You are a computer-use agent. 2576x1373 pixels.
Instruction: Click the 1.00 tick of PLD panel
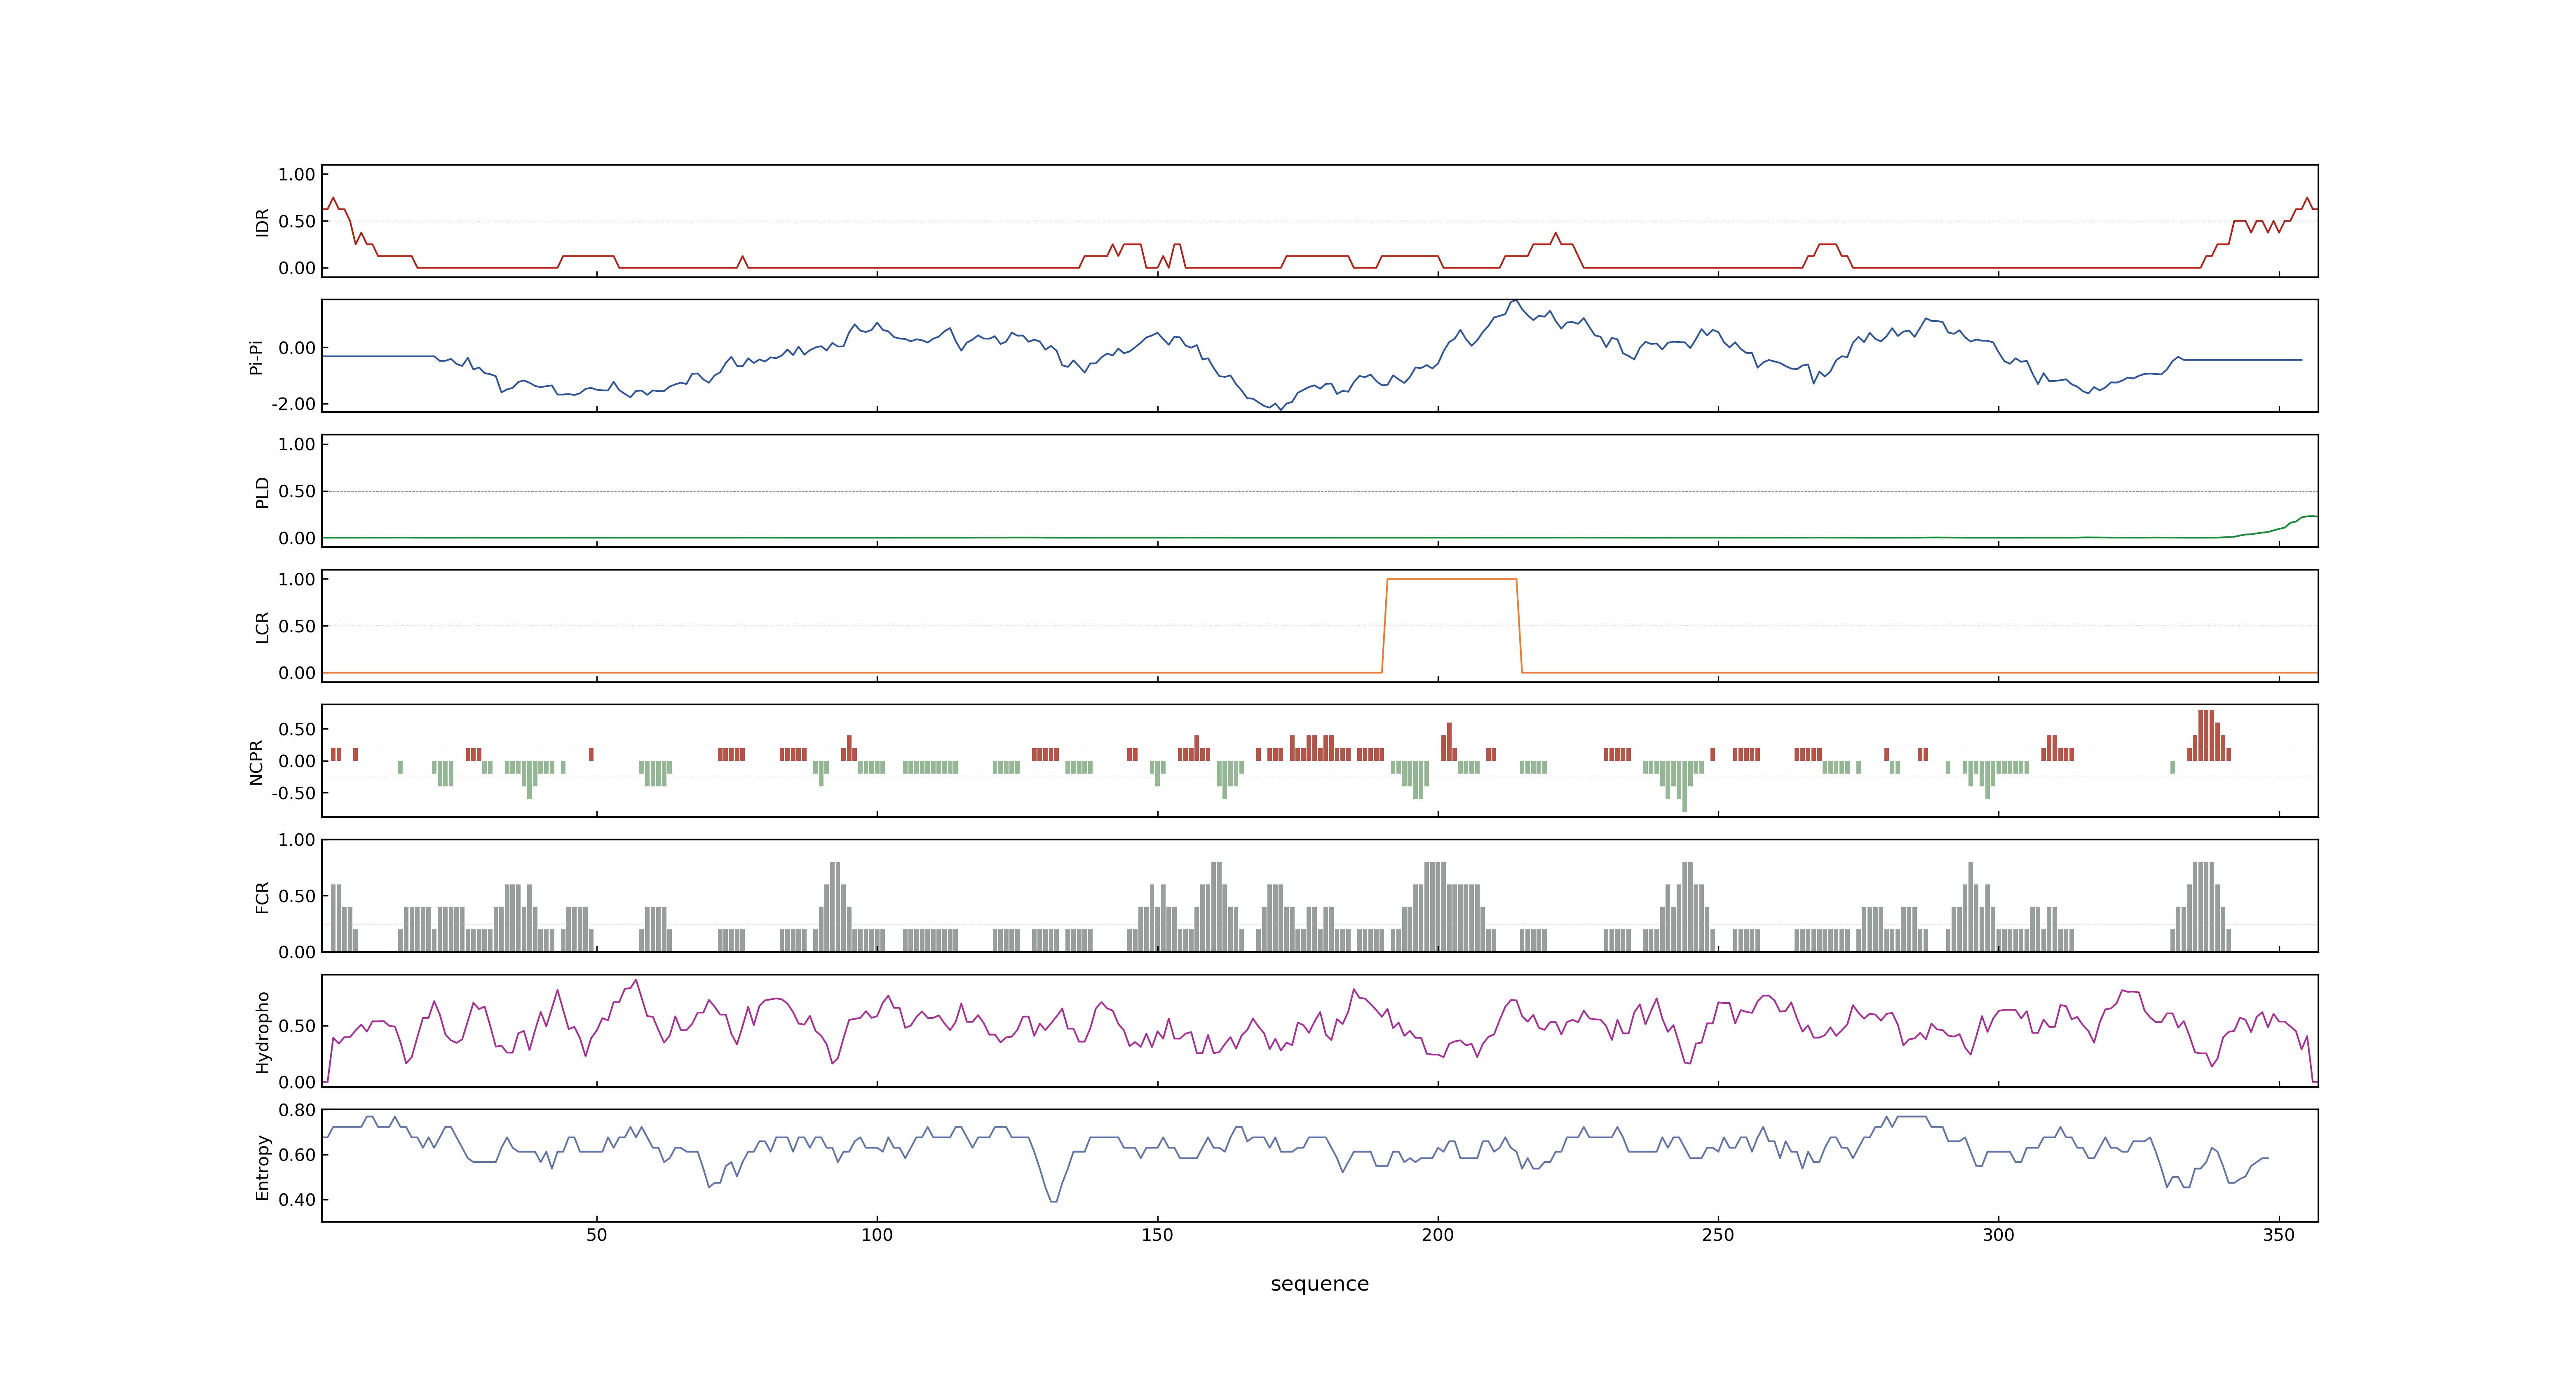[297, 444]
